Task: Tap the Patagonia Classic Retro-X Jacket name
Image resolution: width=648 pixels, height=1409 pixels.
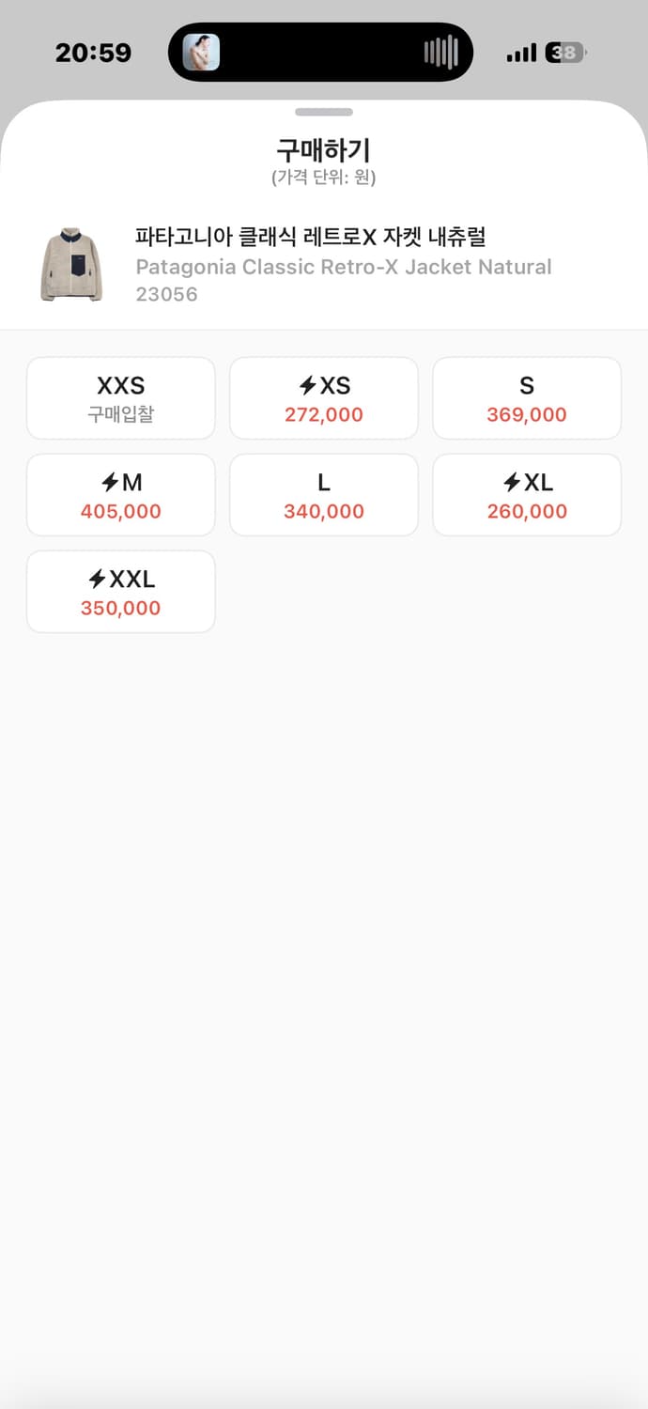Action: tap(341, 267)
